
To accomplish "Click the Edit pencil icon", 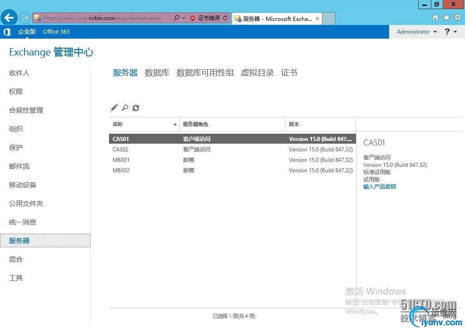I will point(114,108).
